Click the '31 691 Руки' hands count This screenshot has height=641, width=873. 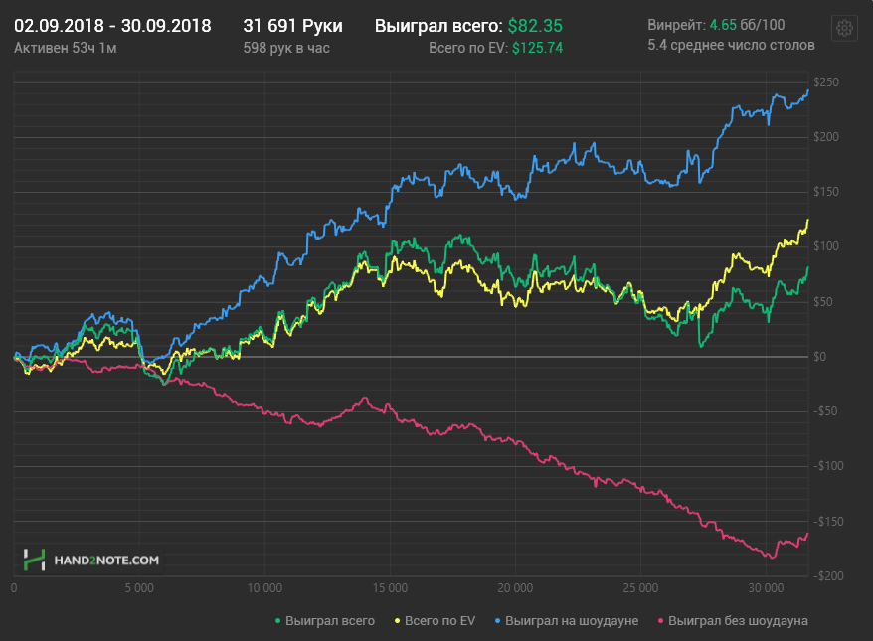(293, 26)
